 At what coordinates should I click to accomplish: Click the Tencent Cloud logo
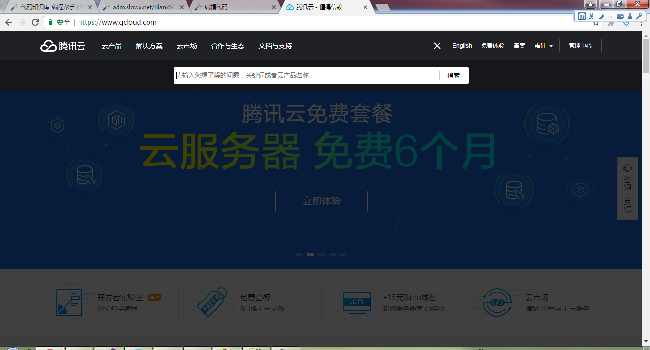(63, 46)
